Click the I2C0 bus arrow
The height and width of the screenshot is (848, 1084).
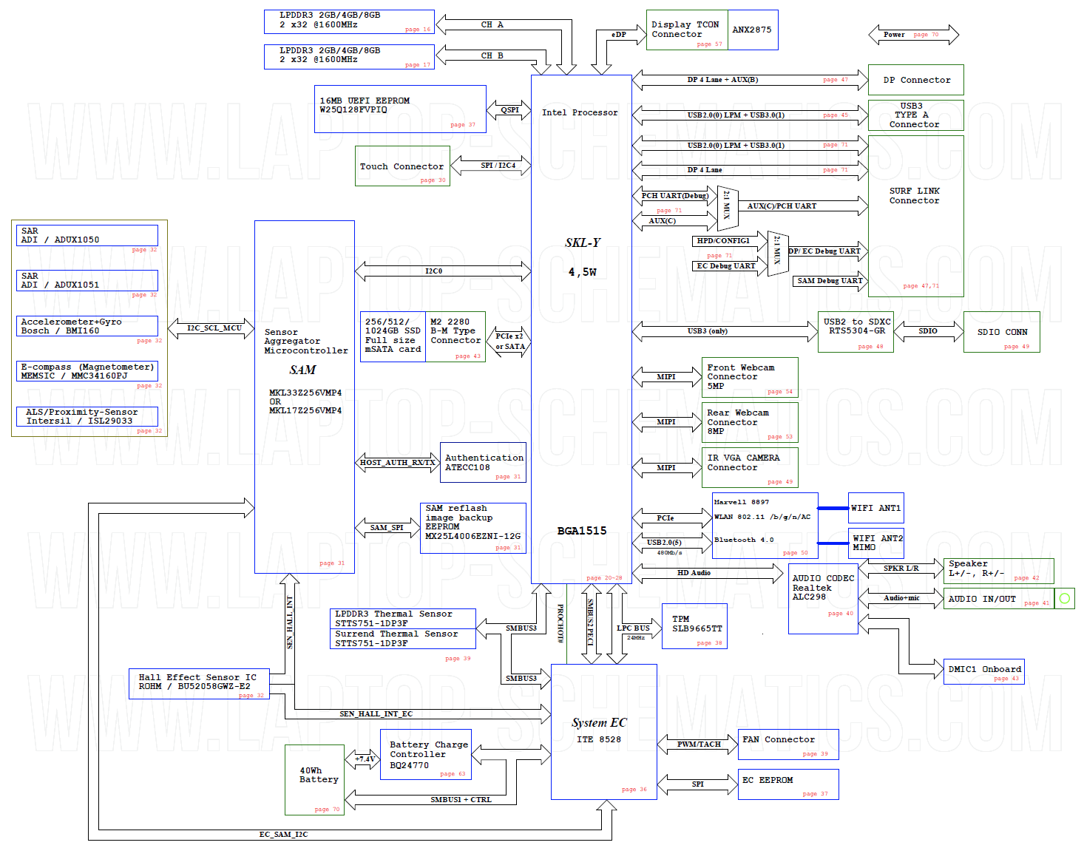click(x=442, y=271)
